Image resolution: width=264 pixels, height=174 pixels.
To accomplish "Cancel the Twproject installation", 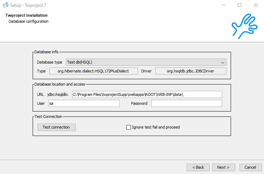I will pos(251,167).
